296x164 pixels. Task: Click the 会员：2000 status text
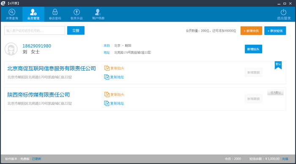233,159
